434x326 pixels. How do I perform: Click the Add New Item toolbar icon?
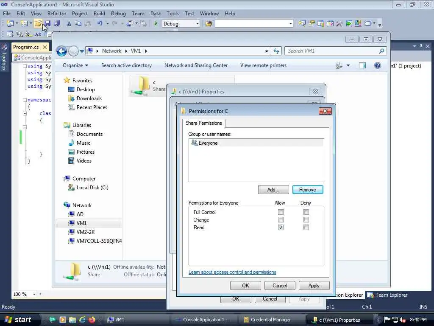click(24, 24)
